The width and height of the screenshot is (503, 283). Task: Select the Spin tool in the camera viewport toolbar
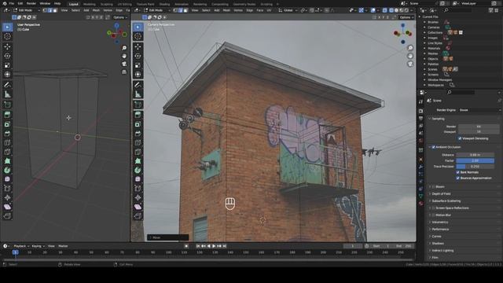coord(138,170)
